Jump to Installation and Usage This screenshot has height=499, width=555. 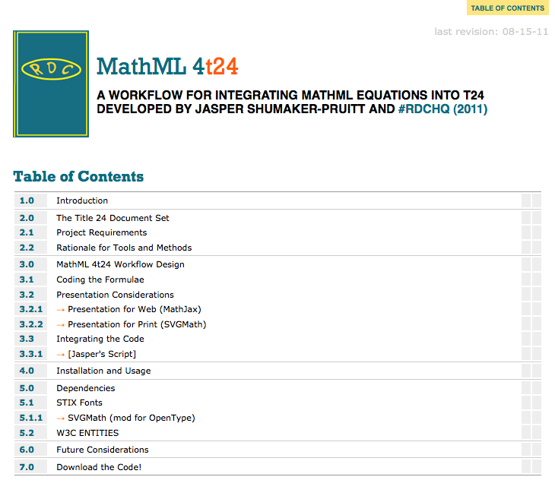click(103, 371)
